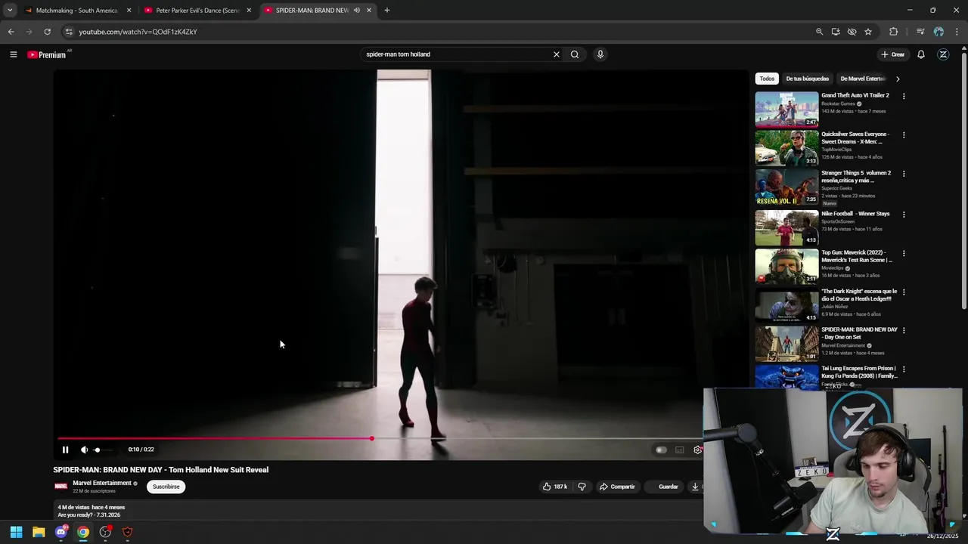View site information icon in the address bar

click(69, 32)
